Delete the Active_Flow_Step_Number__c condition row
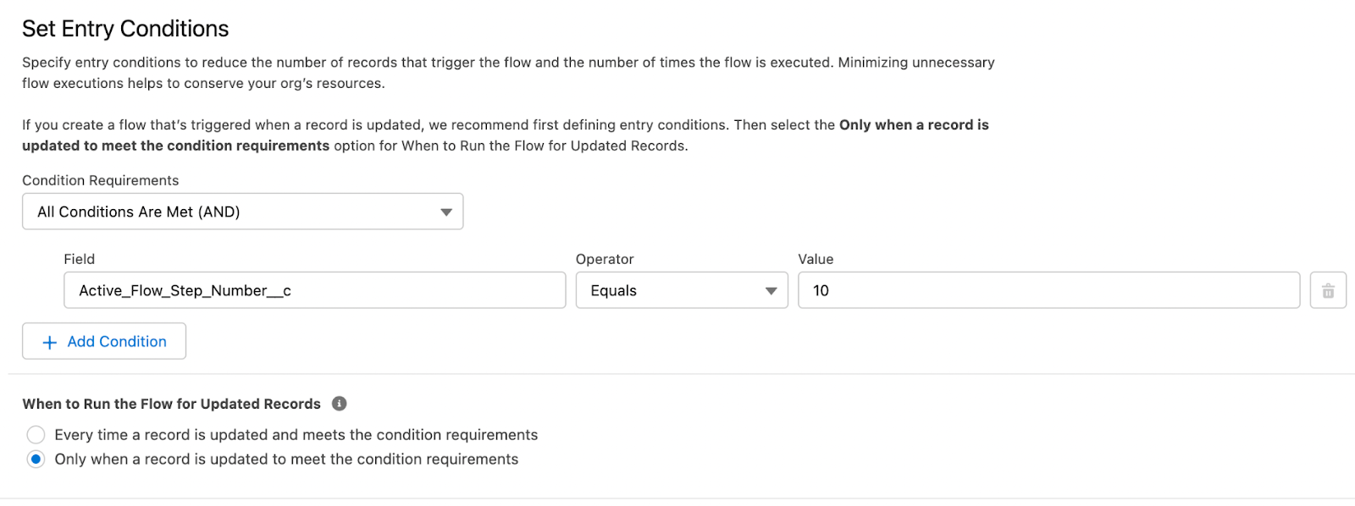1355x506 pixels. coord(1327,290)
